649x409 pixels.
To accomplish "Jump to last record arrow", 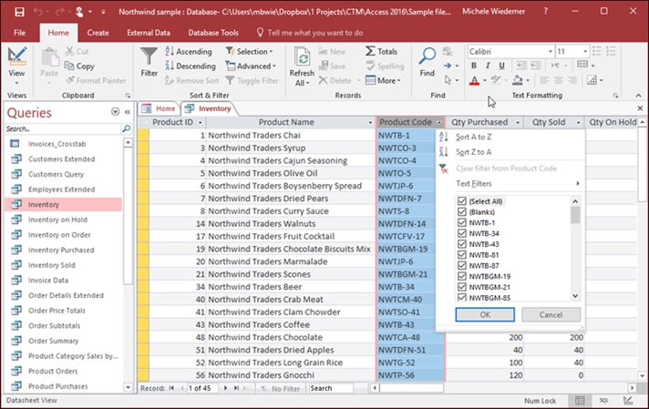I will tap(236, 388).
